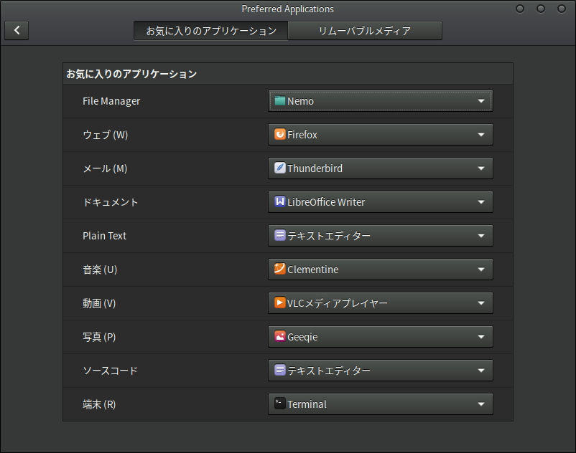Click the ドキュメント label
The height and width of the screenshot is (453, 576).
pos(110,202)
